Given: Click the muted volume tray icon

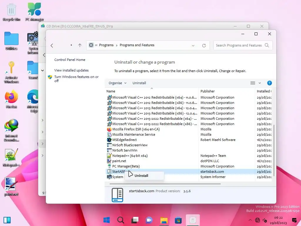Looking at the screenshot, I should [265, 220].
